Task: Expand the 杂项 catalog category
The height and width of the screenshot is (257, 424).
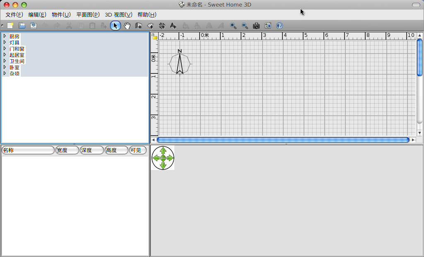Action: [x=5, y=73]
